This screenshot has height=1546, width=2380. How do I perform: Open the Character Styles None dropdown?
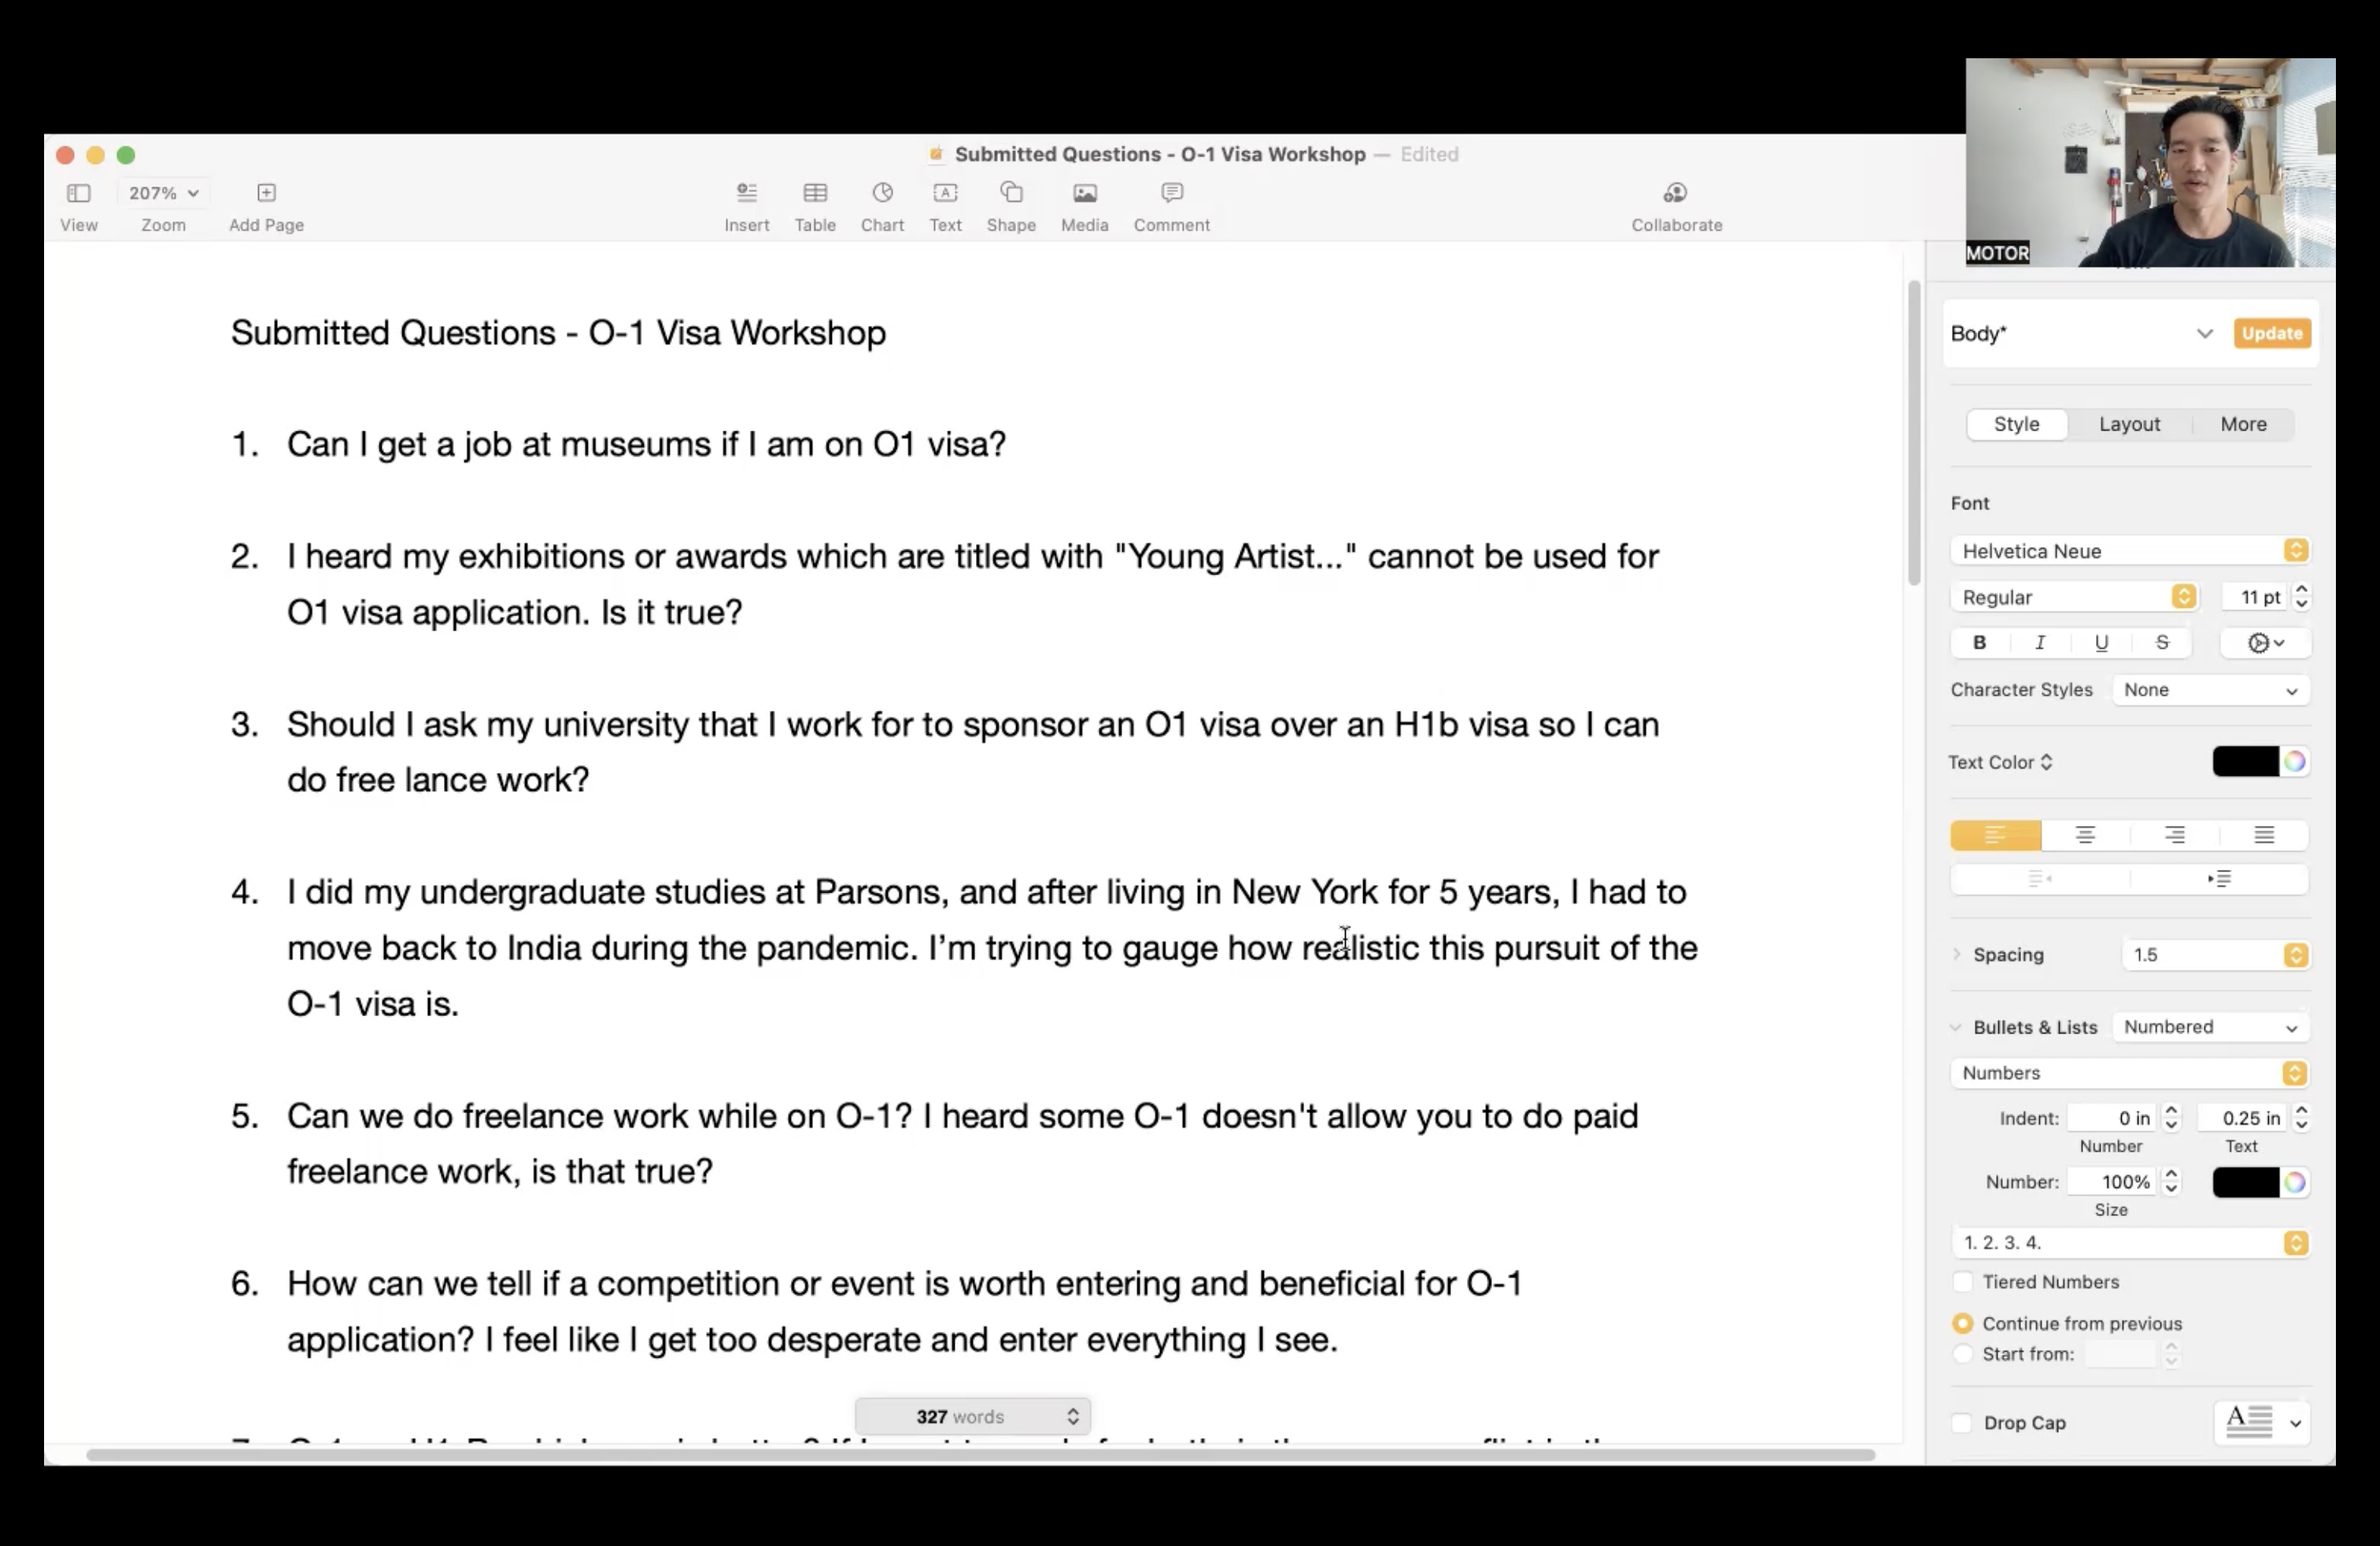coord(2210,690)
